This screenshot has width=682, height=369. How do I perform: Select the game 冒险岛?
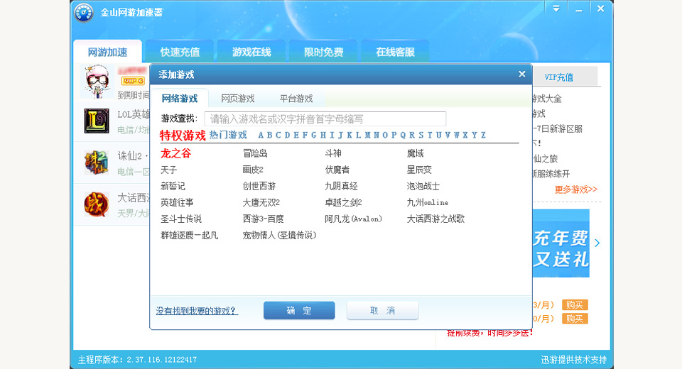pyautogui.click(x=255, y=153)
